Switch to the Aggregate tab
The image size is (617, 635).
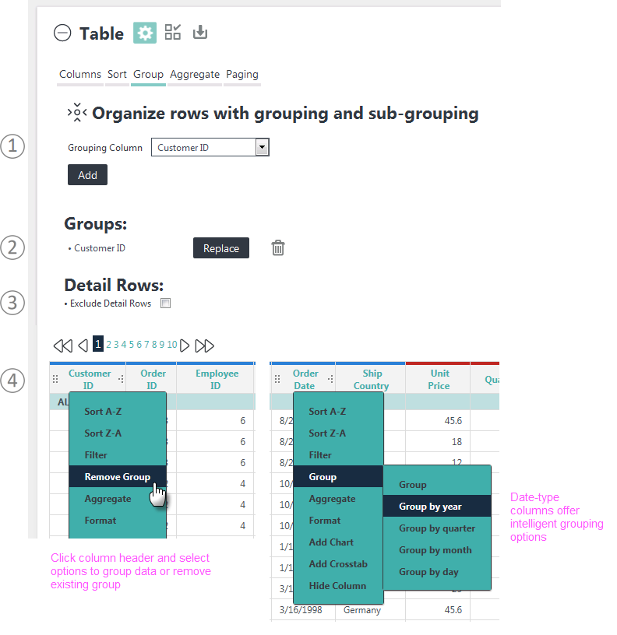coord(195,75)
